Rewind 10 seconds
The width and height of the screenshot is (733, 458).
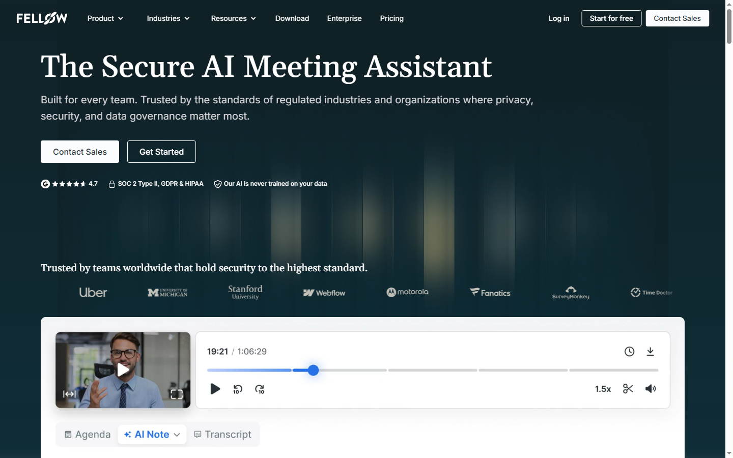click(238, 389)
